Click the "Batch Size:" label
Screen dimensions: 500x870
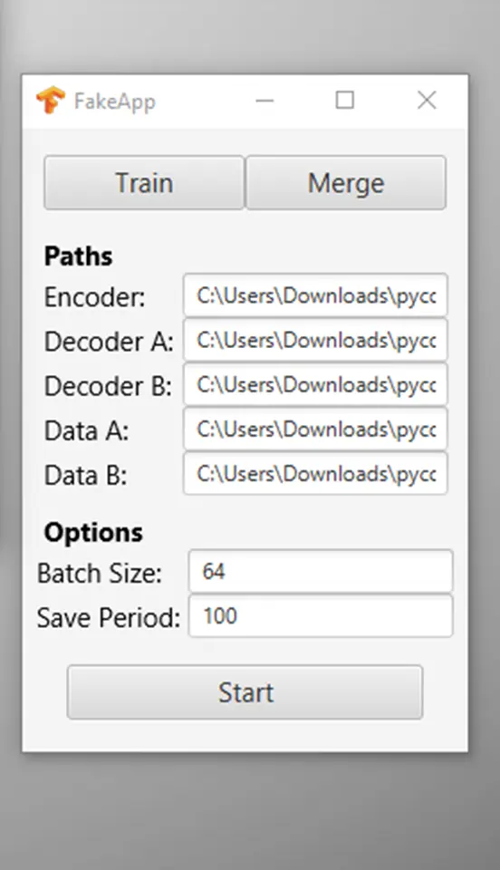point(100,573)
